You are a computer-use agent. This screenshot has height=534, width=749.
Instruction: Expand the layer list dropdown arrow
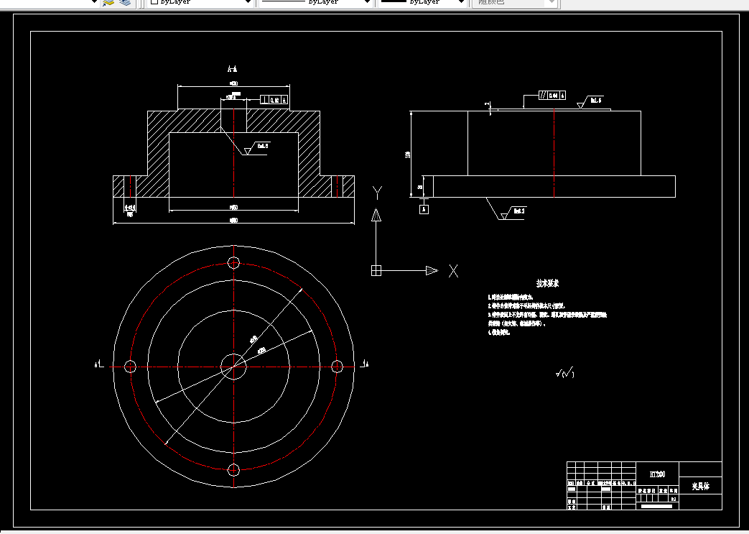tap(93, 2)
